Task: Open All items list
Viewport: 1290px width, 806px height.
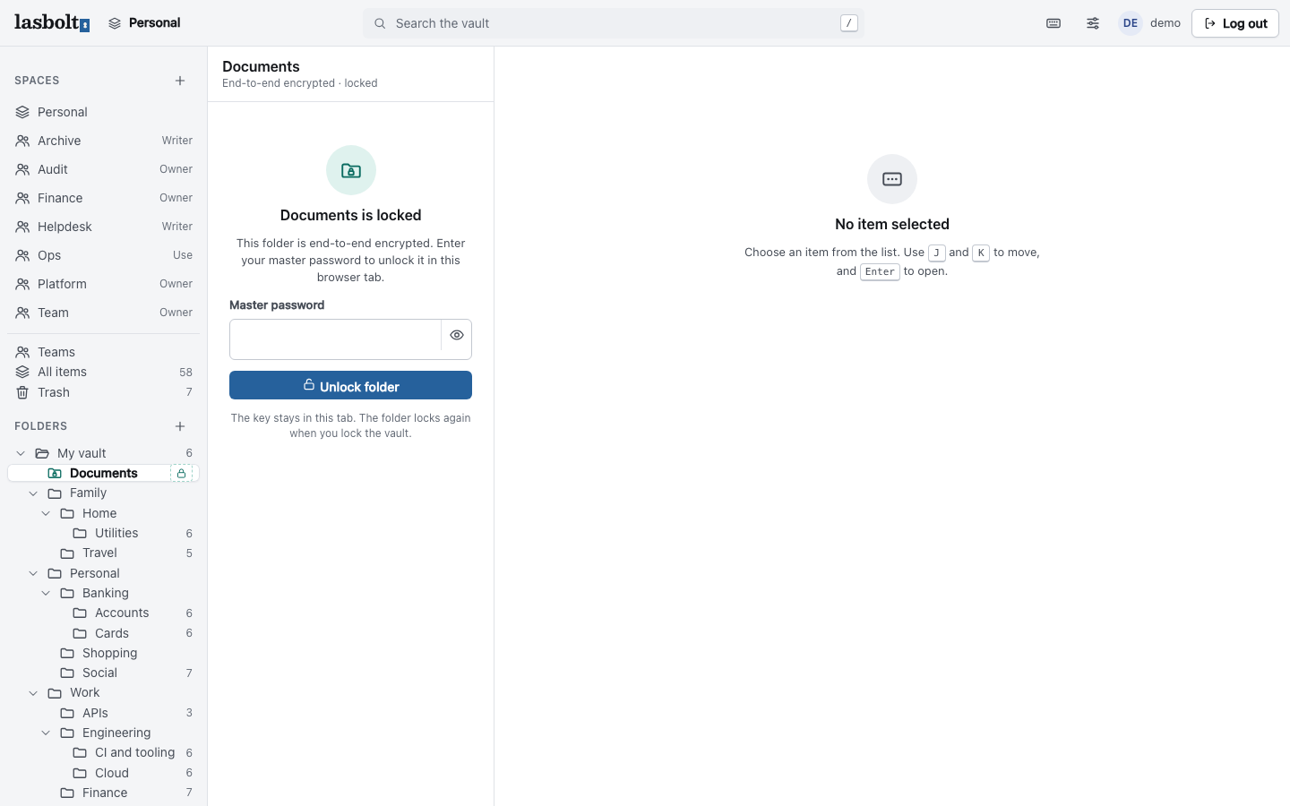Action: point(103,372)
